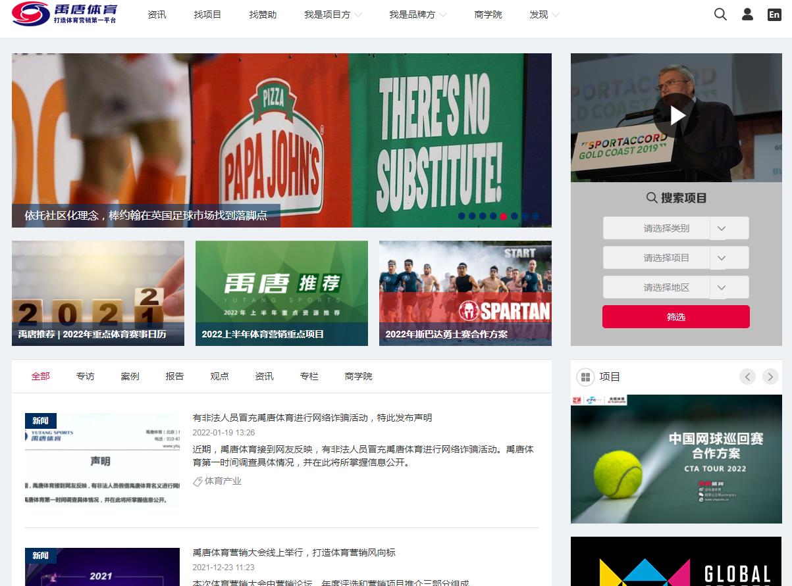Open the 请选择地区 dropdown
The height and width of the screenshot is (586, 792).
tap(676, 287)
